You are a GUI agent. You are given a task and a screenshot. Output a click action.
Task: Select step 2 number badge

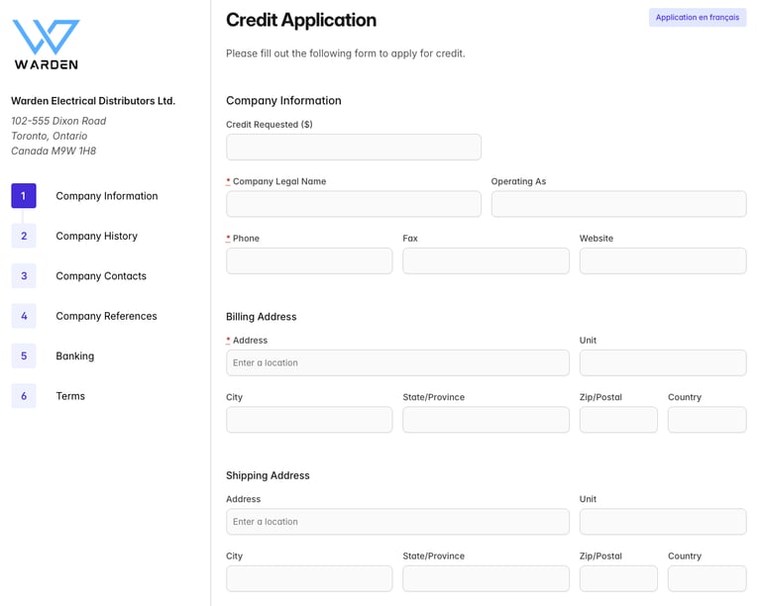point(24,236)
